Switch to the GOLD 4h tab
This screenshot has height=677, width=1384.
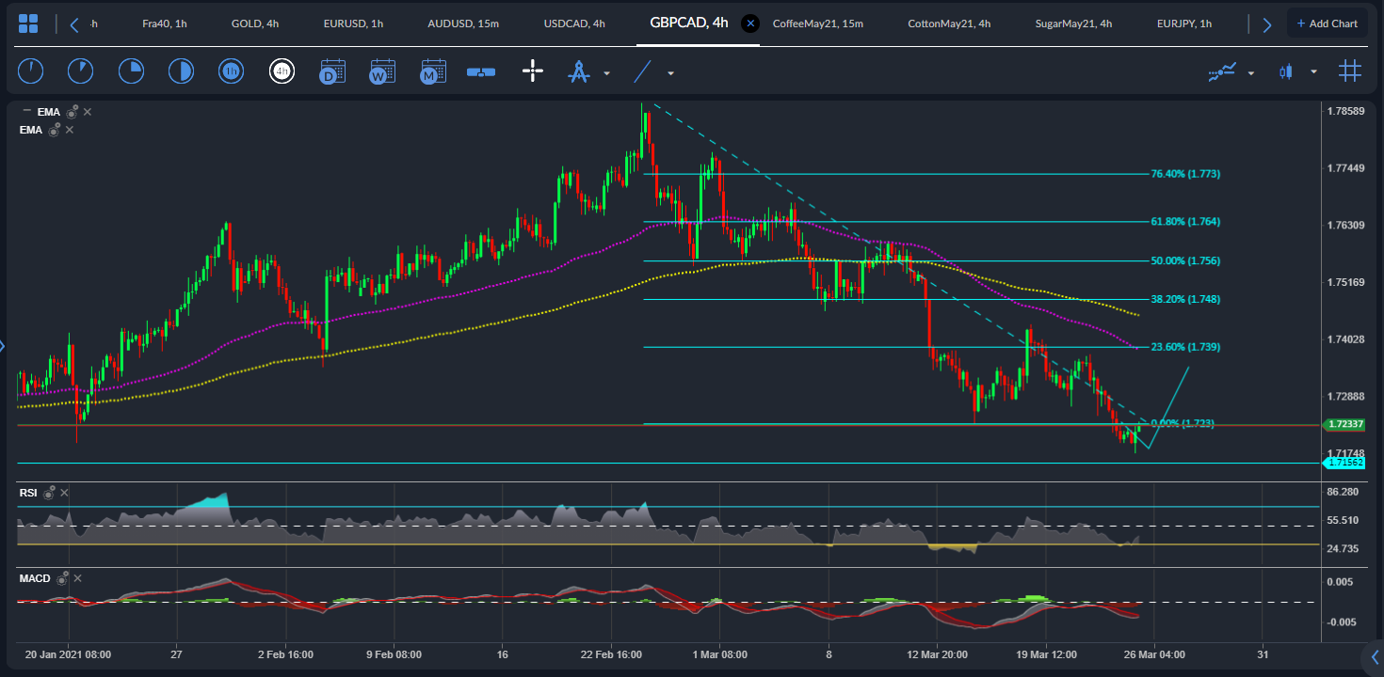click(x=255, y=24)
